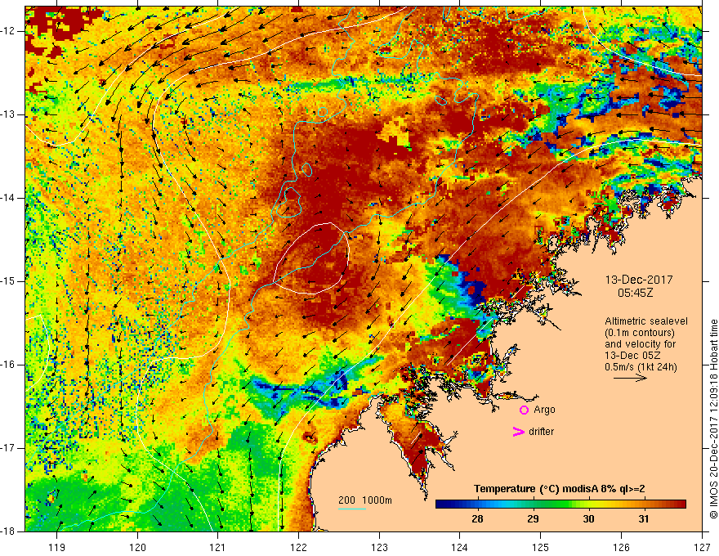Click longitude axis label '125'
Screen dimensions: 719x556
click(541, 547)
